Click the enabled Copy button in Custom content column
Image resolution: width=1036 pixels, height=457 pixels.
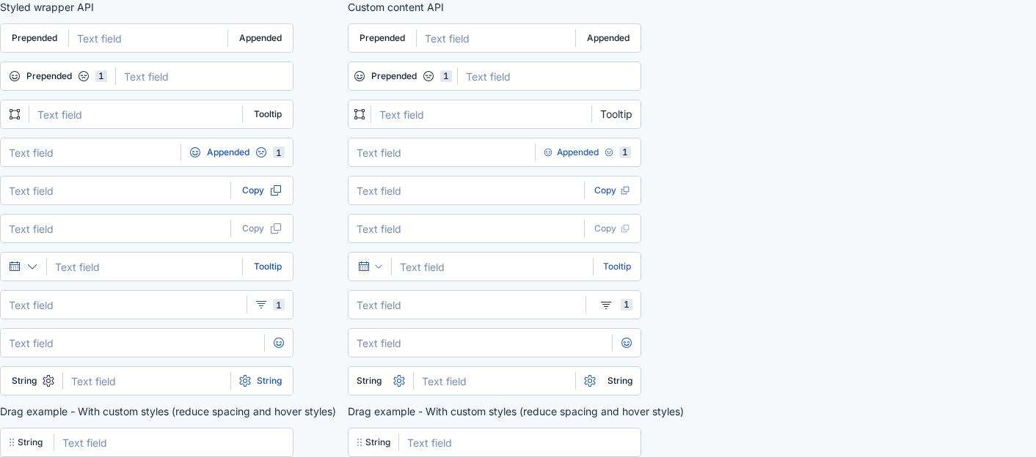tap(612, 190)
